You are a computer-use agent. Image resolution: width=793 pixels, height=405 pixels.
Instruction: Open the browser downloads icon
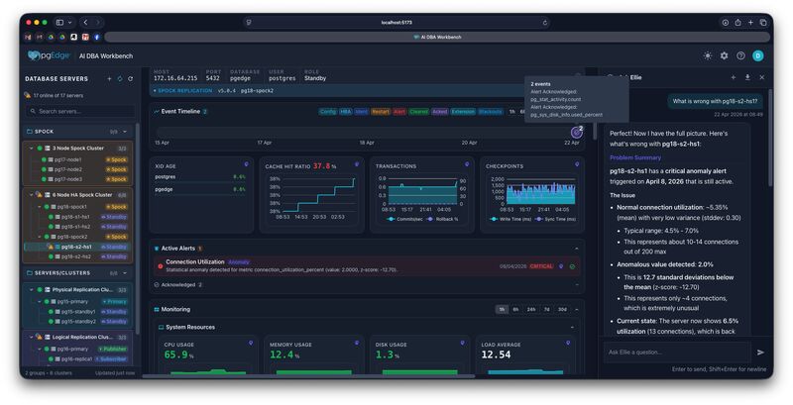(726, 22)
